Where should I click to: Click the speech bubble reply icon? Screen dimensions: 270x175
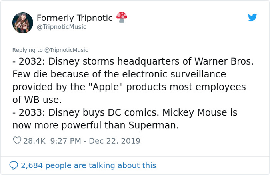(14, 165)
